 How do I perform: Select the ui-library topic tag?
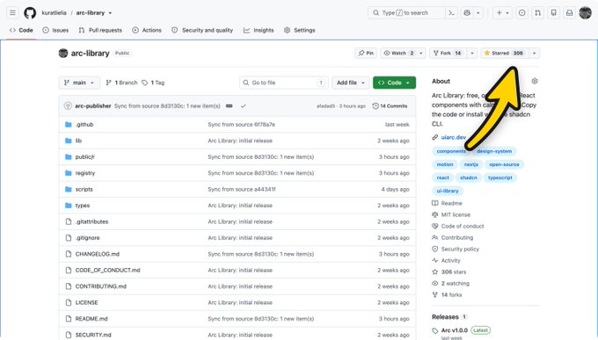pyautogui.click(x=448, y=191)
